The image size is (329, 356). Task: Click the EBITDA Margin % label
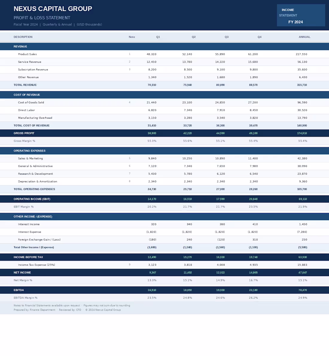tap(25, 298)
